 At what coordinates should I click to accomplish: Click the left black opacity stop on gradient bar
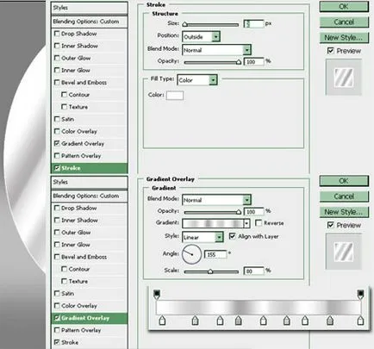coord(157,294)
